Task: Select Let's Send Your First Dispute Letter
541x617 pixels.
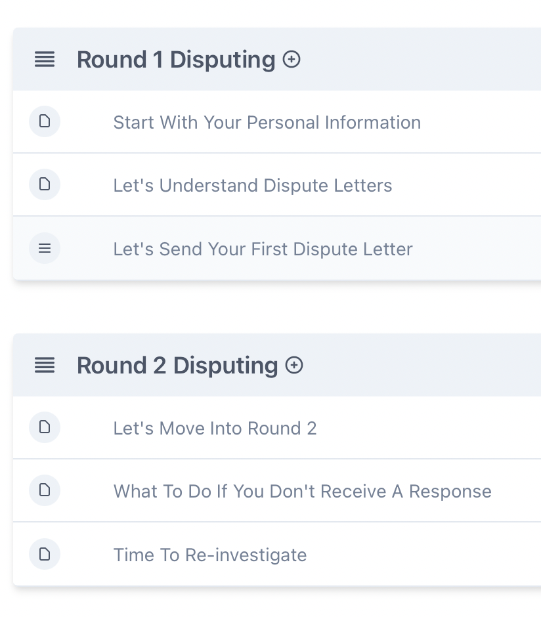Action: (x=263, y=249)
